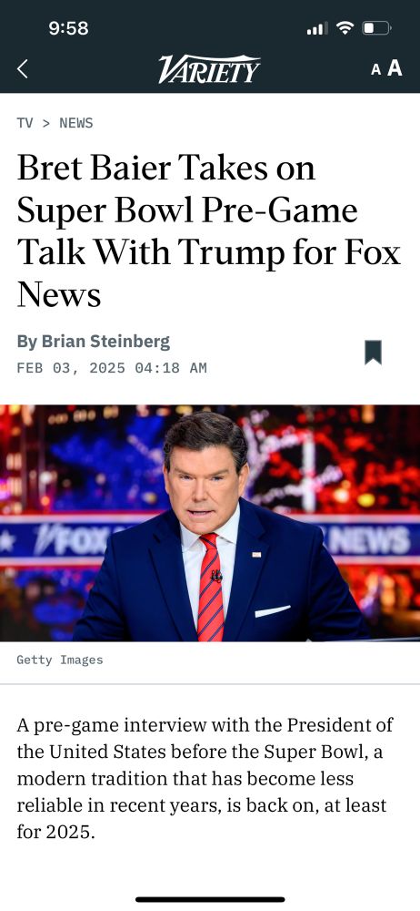The image size is (420, 911).
Task: Tap the Fox News banner in photo
Action: (210, 540)
